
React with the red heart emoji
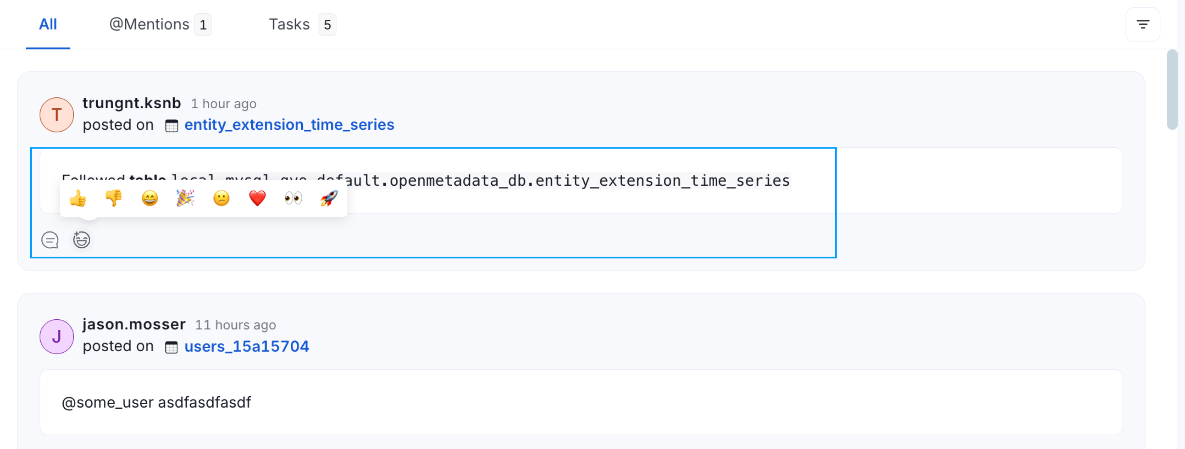(x=257, y=198)
